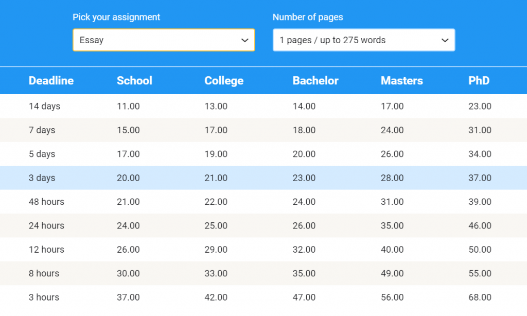Select the 20.00 School price for 3 days
527x316 pixels.
coord(128,178)
